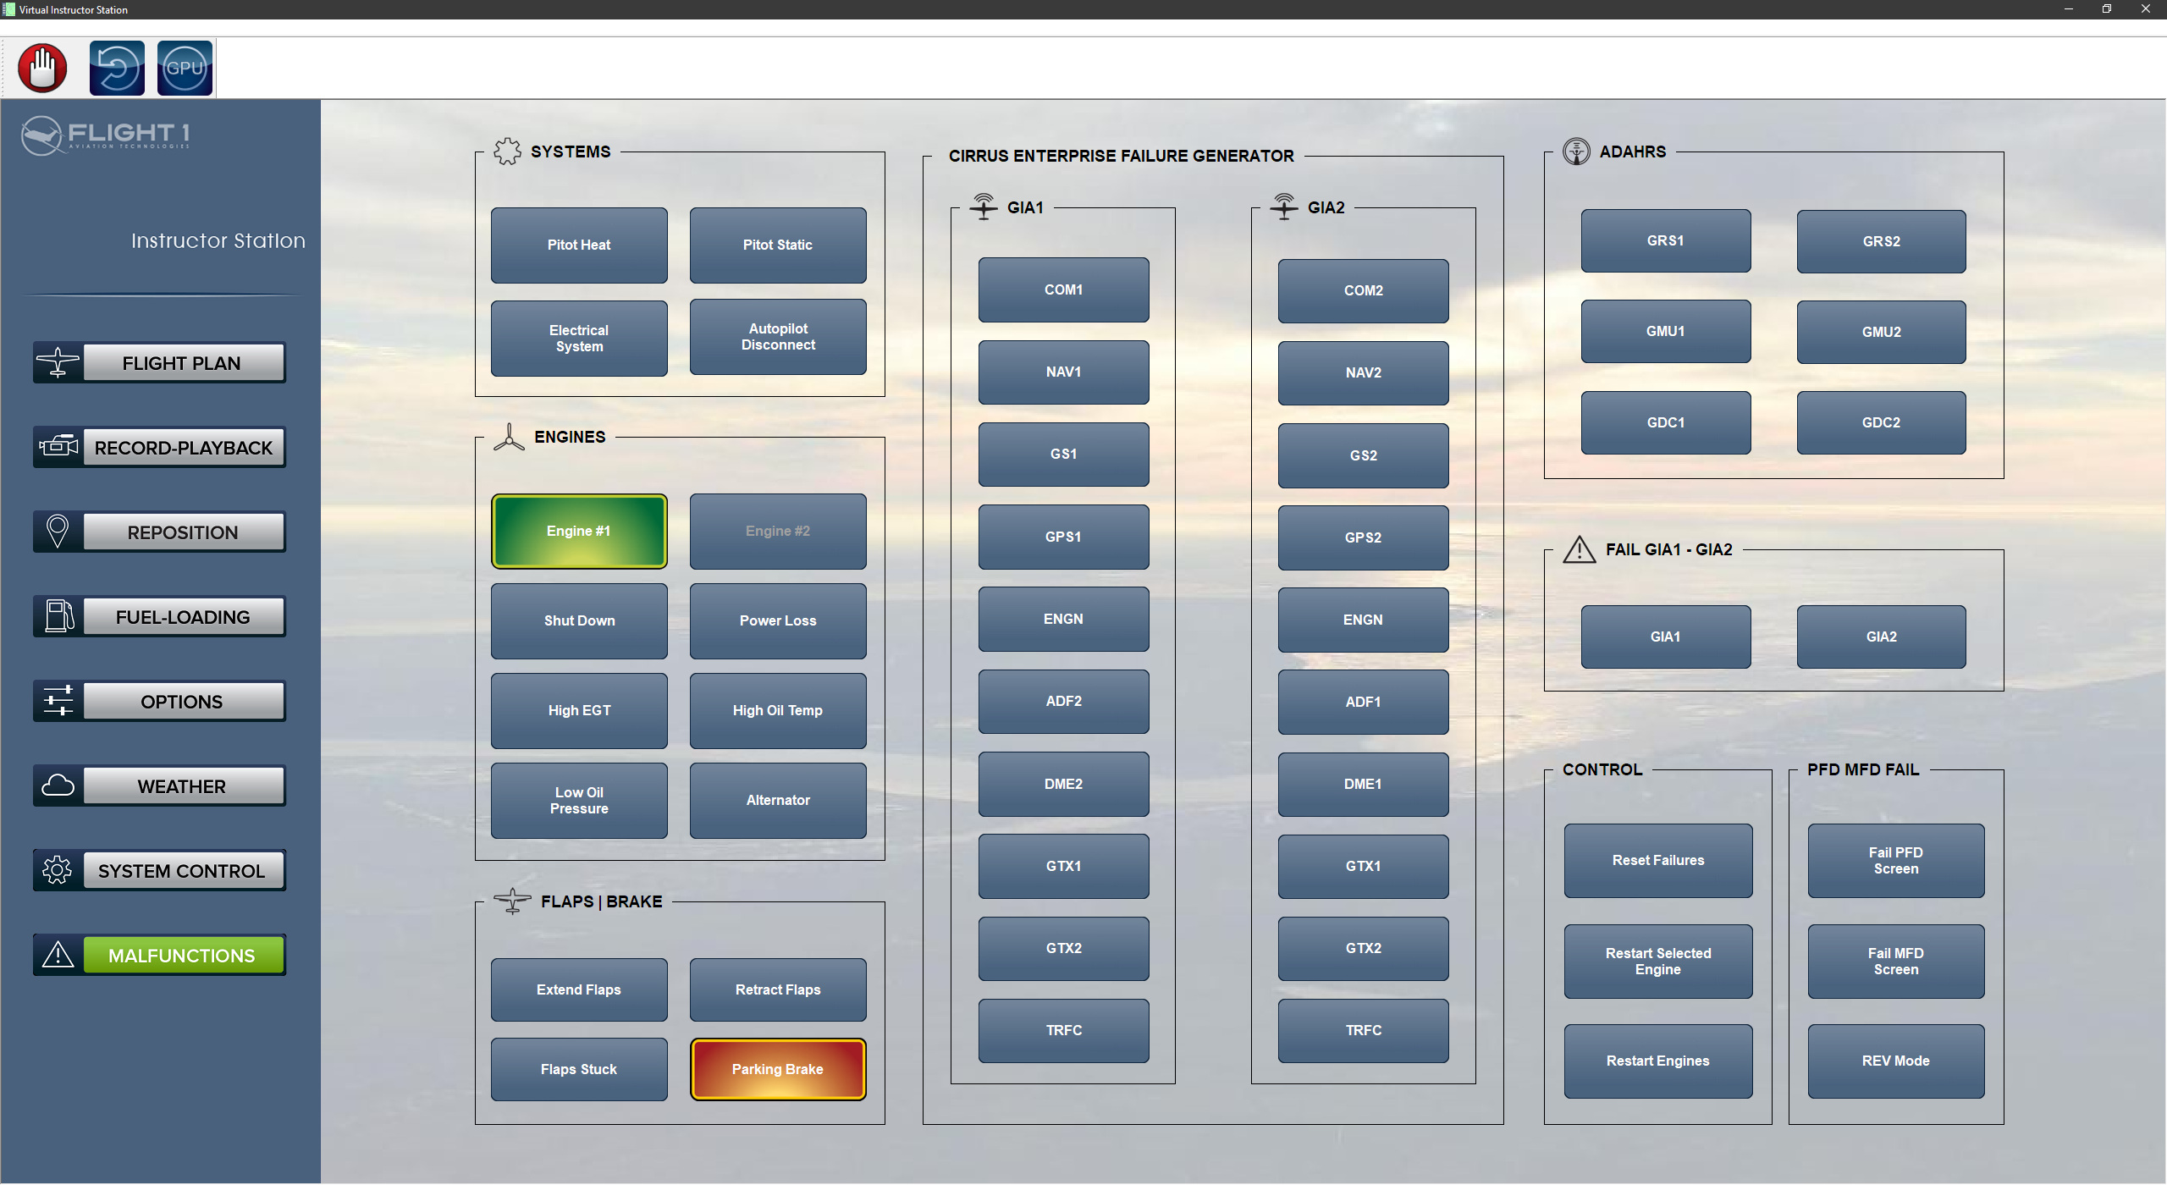Viewport: 2167px width, 1185px height.
Task: Select the Engine #2 toggle
Action: tap(777, 531)
